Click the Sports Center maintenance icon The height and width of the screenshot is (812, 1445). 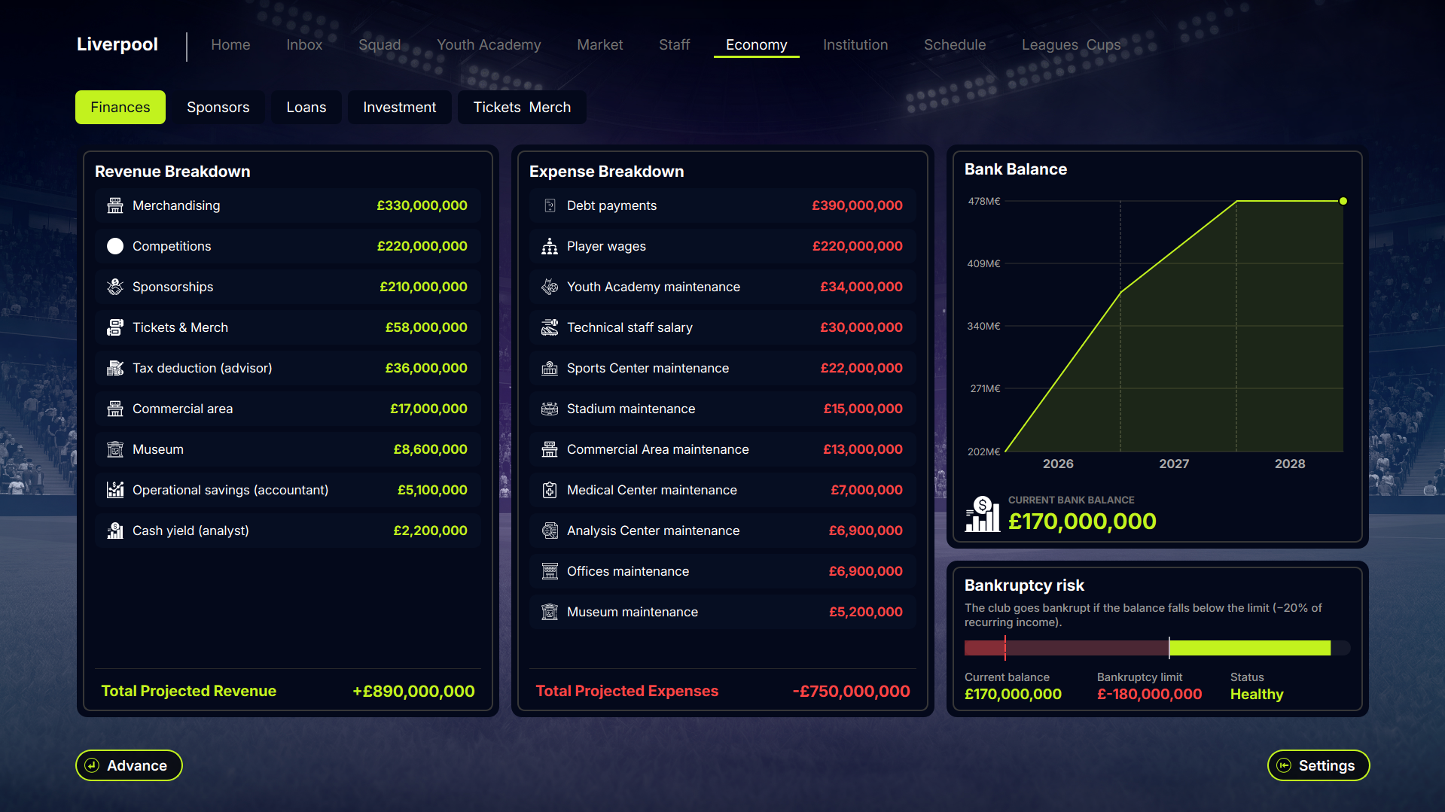click(x=550, y=368)
